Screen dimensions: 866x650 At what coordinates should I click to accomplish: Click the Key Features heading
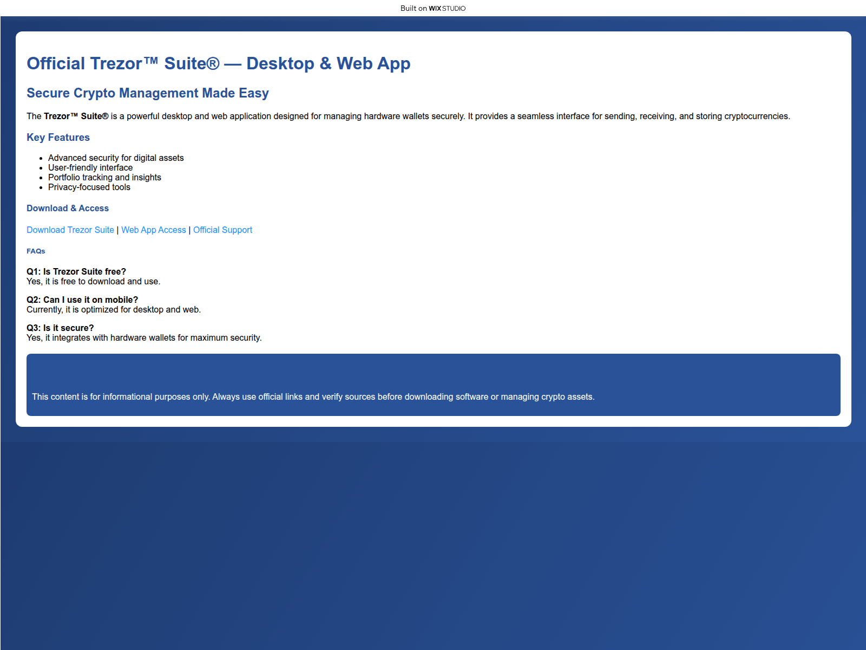[x=58, y=138]
